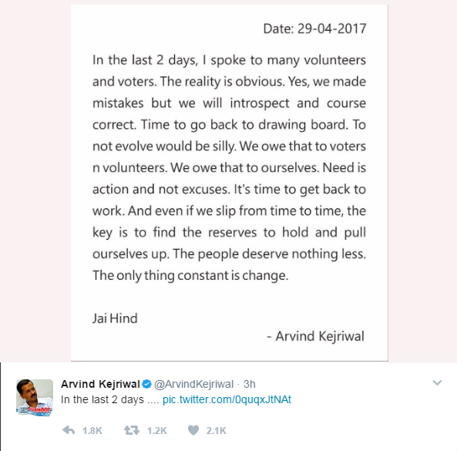
Task: Open Arvind Kejriwal's profile picture
Action: click(35, 397)
